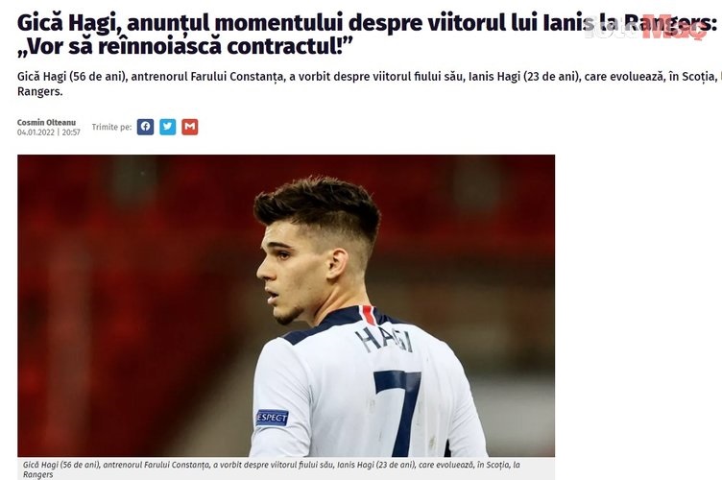Open the Ianis Hagi article photo
Screen dimensions: 722x480
[x=286, y=305]
